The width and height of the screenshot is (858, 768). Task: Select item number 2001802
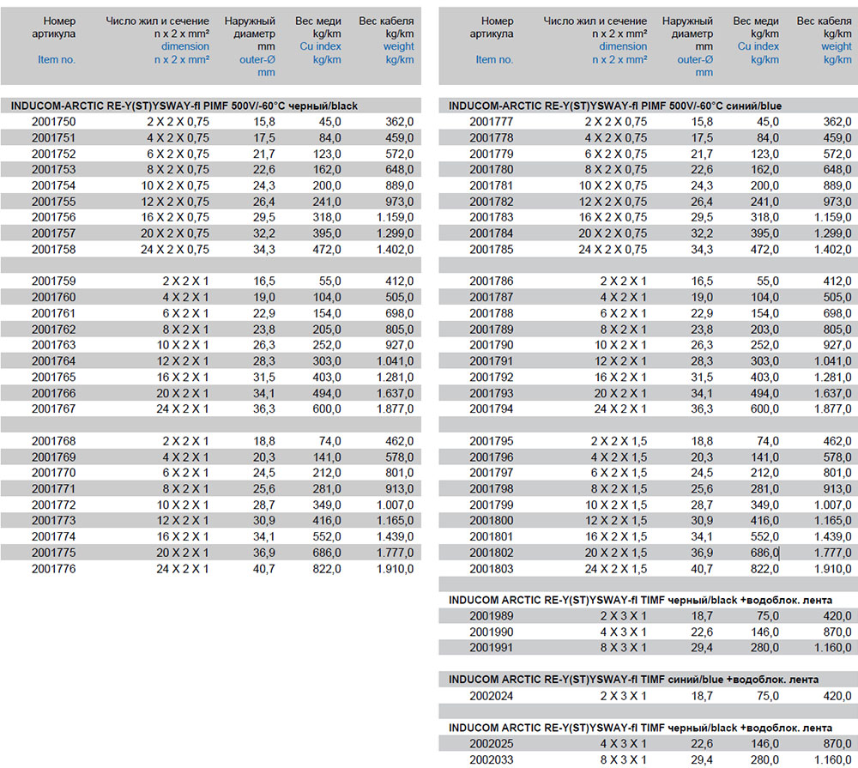click(x=492, y=553)
